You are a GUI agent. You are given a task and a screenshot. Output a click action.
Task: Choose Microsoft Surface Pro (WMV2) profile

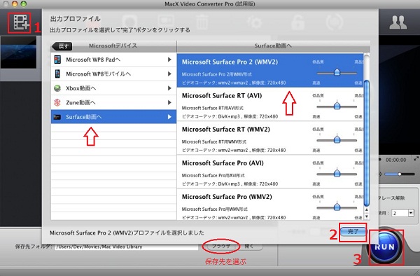point(270,205)
